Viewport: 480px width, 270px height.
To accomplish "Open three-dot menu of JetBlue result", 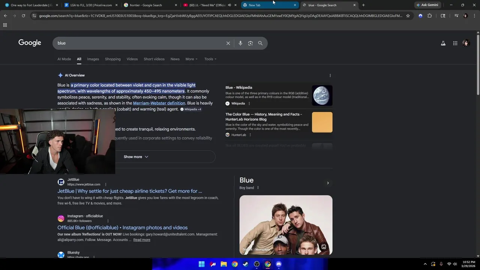I will coord(106,184).
